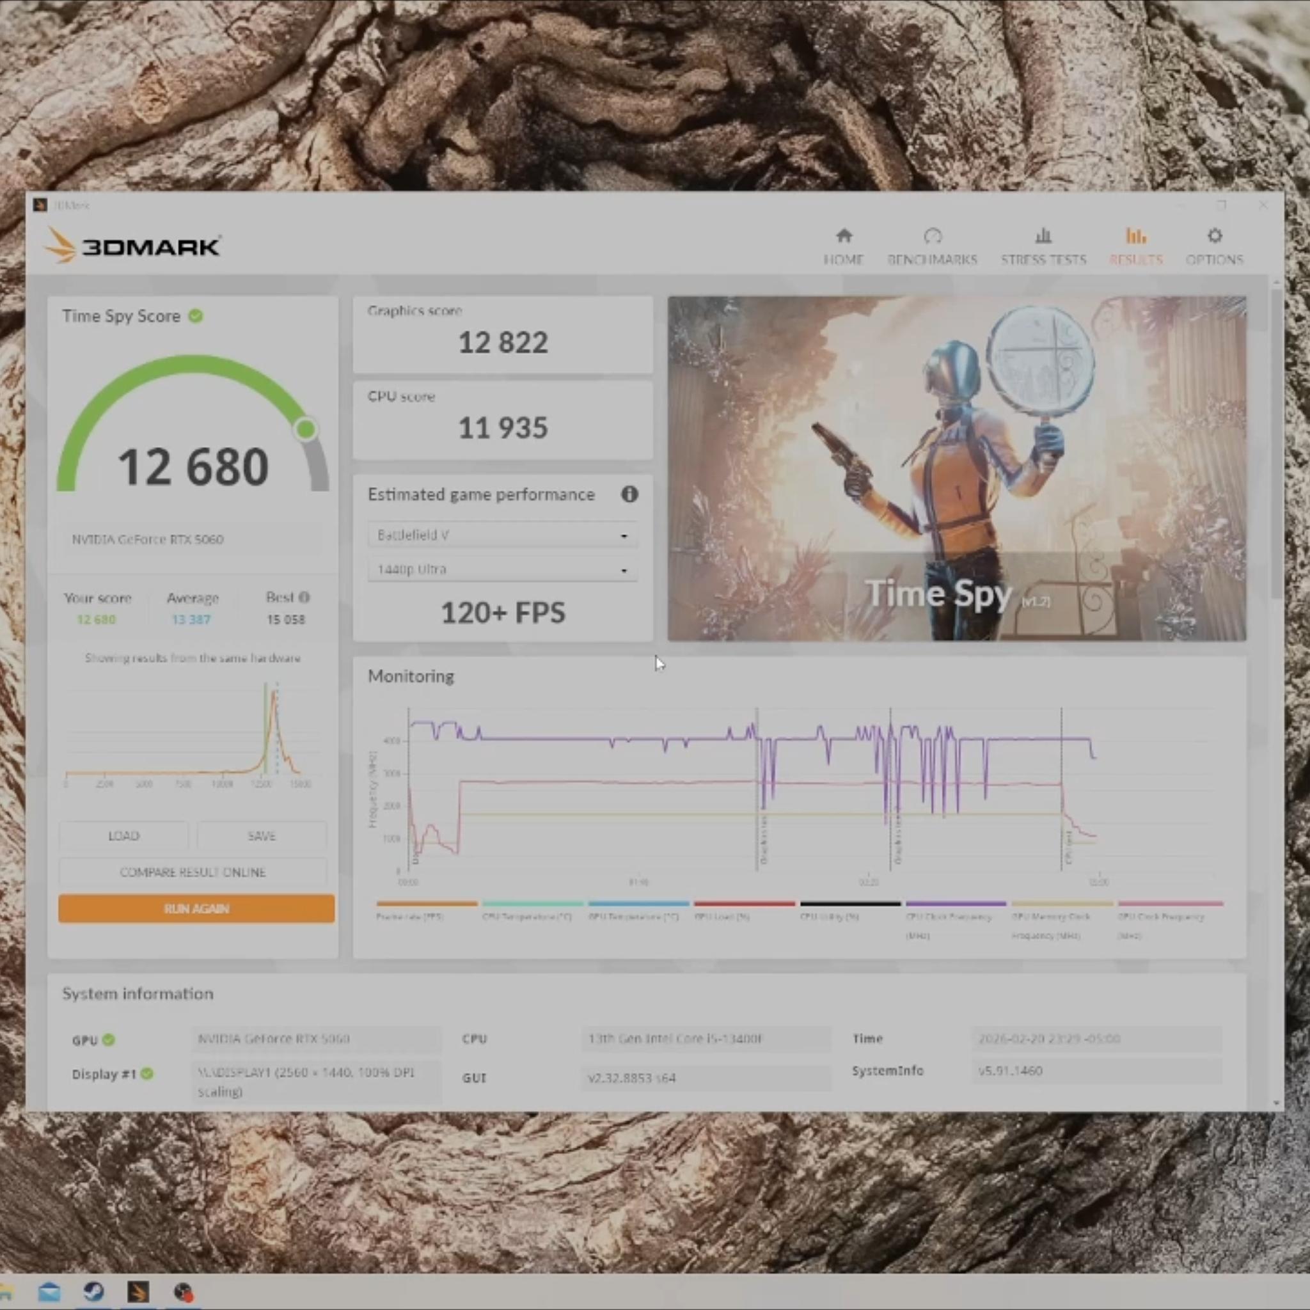Toggle the CPU Utility (%) legend line
1310x1310 pixels.
850,911
